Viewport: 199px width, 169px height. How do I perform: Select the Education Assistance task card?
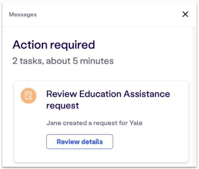click(101, 122)
